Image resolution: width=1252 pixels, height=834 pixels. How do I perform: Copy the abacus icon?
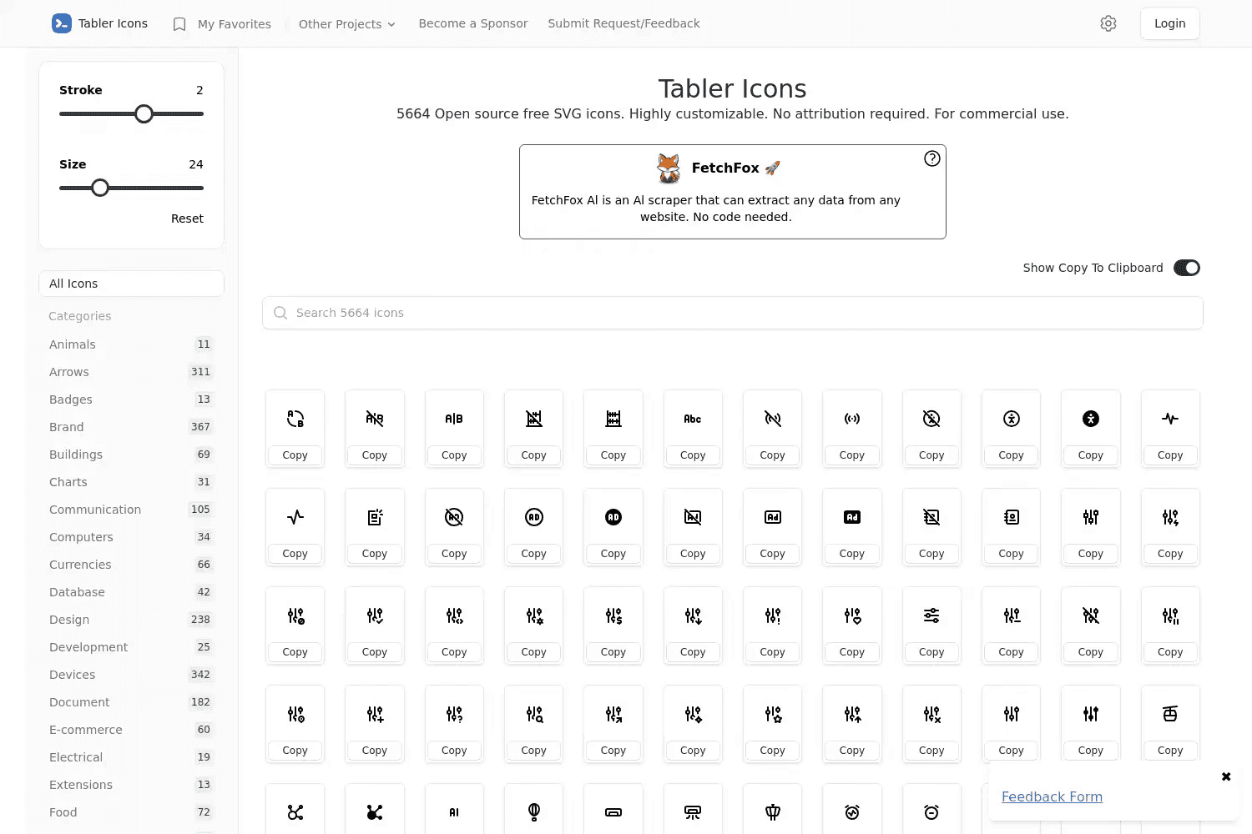(x=613, y=455)
